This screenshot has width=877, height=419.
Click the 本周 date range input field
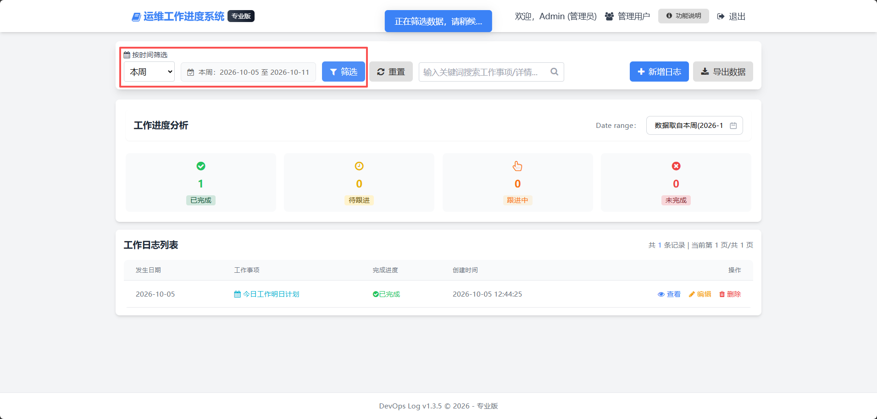pyautogui.click(x=248, y=72)
